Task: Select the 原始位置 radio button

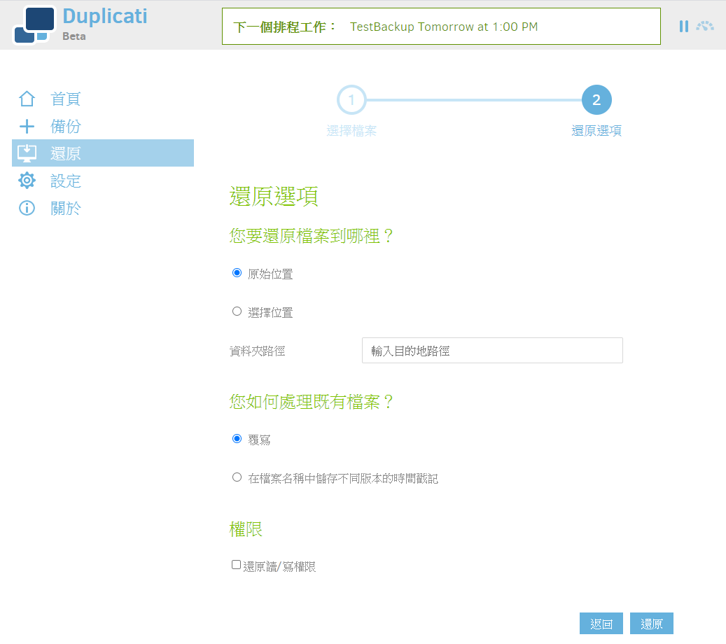Action: coord(237,273)
